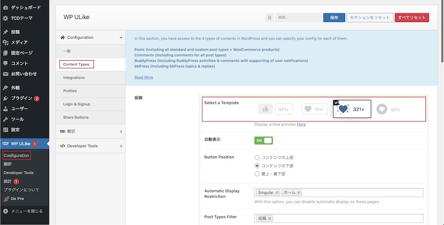Click the 設定 settings icon
444x225 pixels.
(6, 130)
